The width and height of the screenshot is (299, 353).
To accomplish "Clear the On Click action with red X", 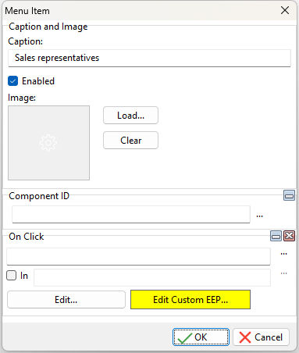I will (x=289, y=236).
